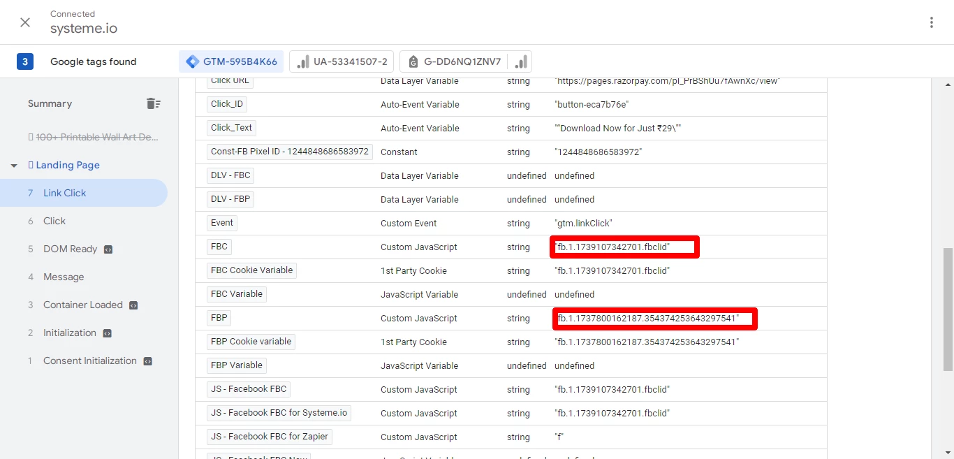The image size is (954, 459).
Task: Open the FBC Cookie Variable chip
Action: click(251, 270)
